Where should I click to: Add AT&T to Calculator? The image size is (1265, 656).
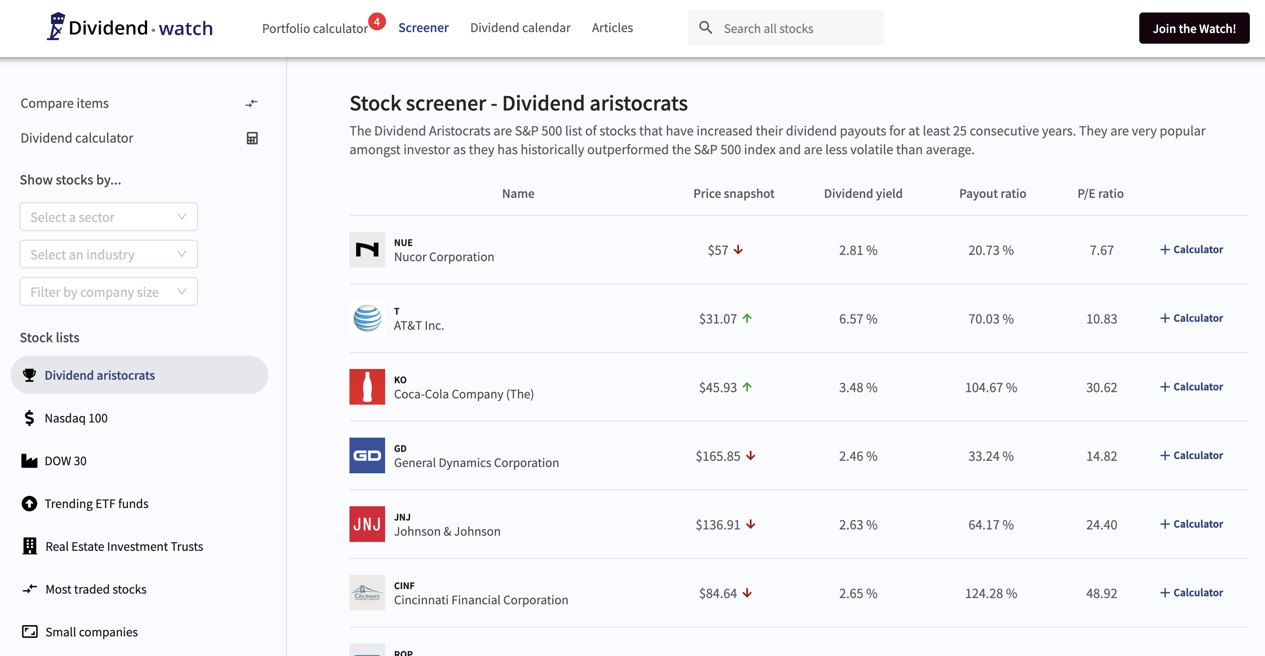pos(1191,318)
